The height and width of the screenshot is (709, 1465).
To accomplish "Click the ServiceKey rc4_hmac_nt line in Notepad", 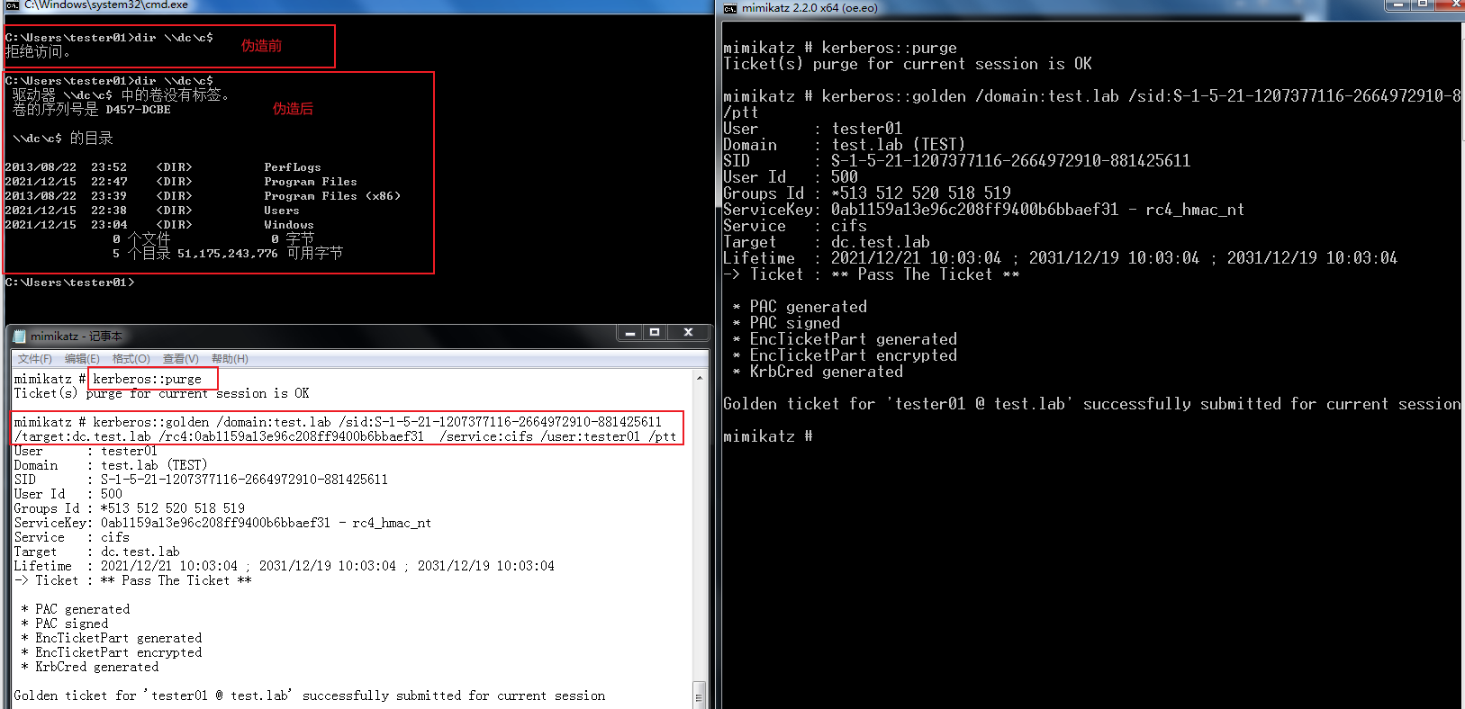I will tap(222, 523).
